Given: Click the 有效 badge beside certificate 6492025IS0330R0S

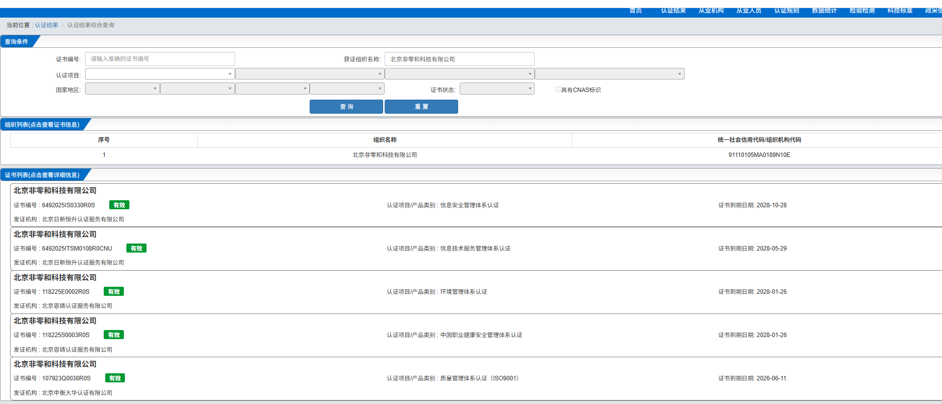Looking at the screenshot, I should click(119, 205).
